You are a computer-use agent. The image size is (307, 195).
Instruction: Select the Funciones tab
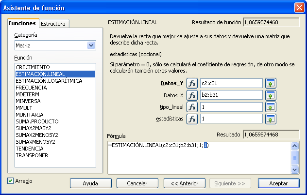pyautogui.click(x=22, y=23)
